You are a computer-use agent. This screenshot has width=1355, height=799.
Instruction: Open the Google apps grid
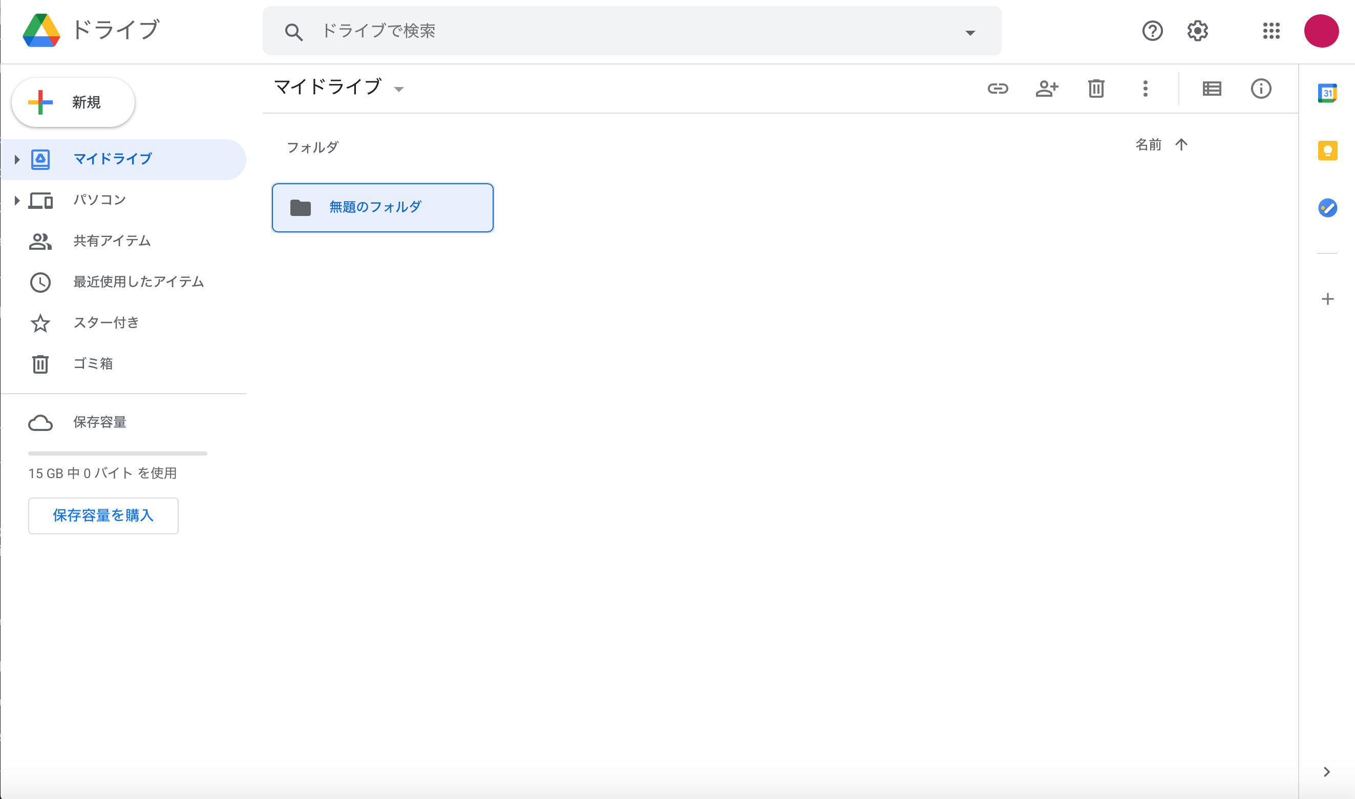(1272, 31)
